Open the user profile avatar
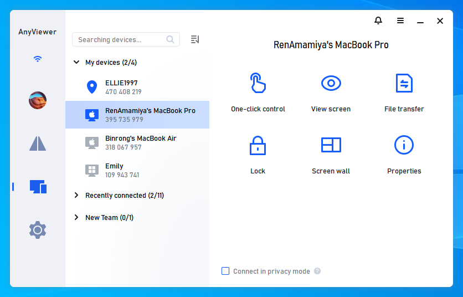This screenshot has height=297, width=463. click(x=38, y=100)
